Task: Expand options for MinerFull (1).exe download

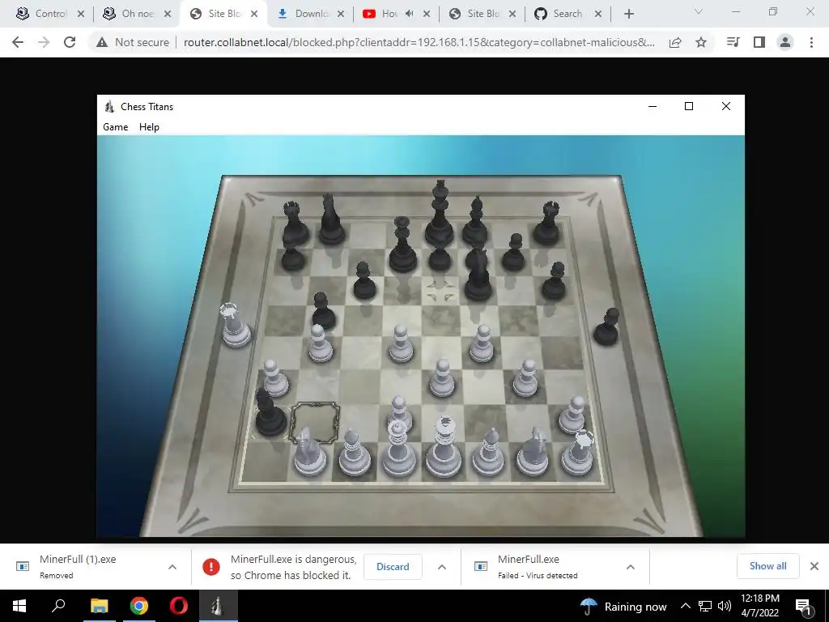Action: 172,567
